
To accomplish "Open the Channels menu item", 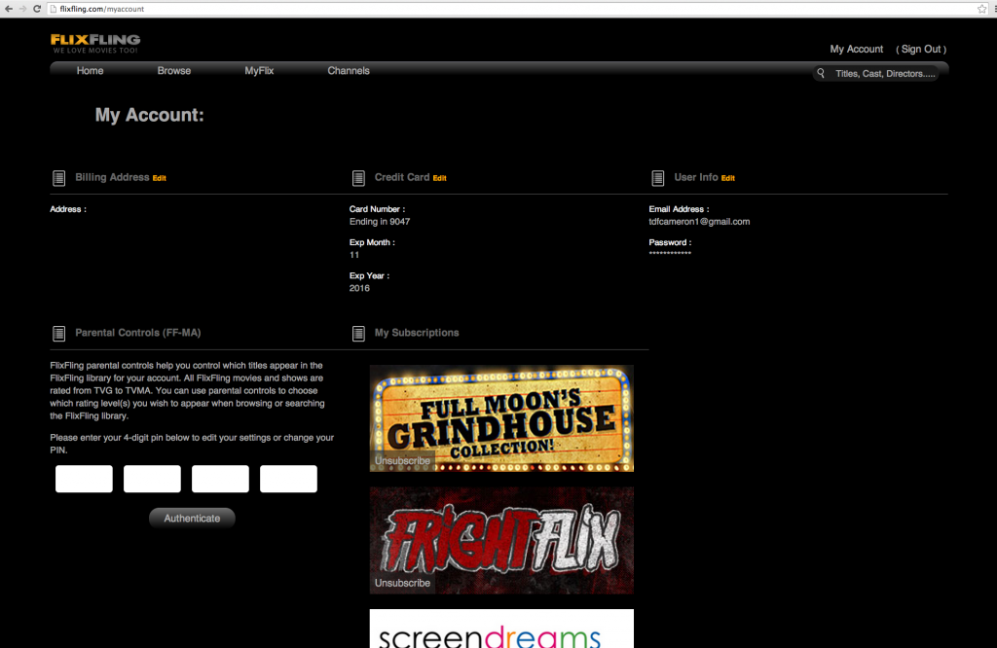I will 349,70.
